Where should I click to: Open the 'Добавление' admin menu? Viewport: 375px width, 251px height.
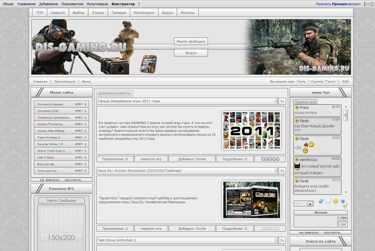click(48, 4)
